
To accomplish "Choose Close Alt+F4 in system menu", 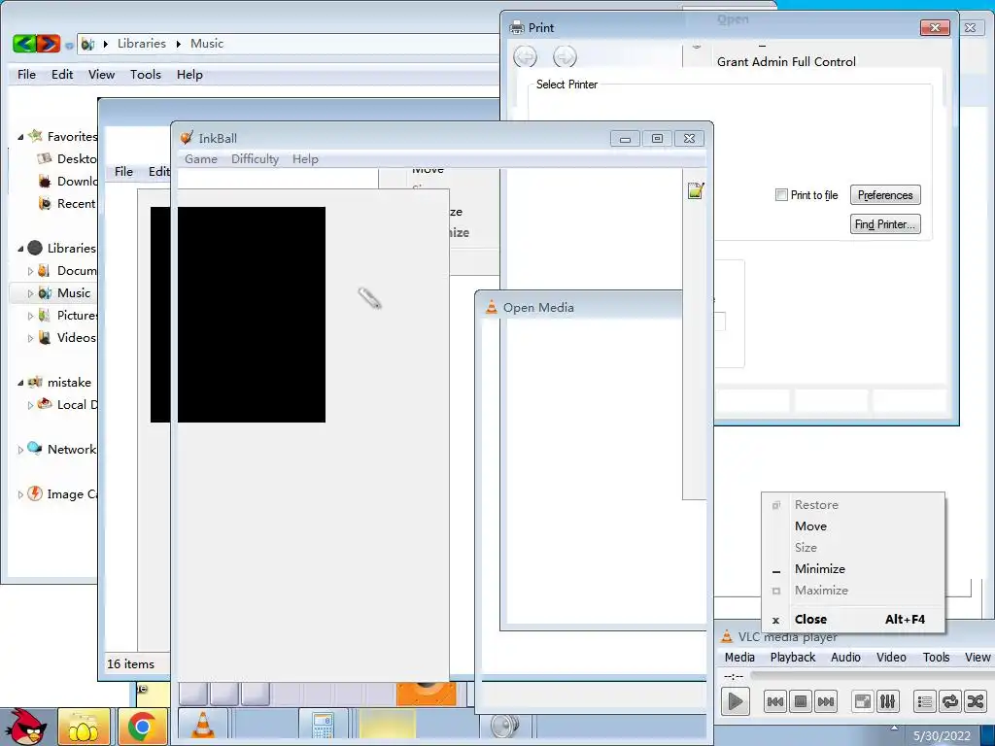I will pyautogui.click(x=853, y=619).
